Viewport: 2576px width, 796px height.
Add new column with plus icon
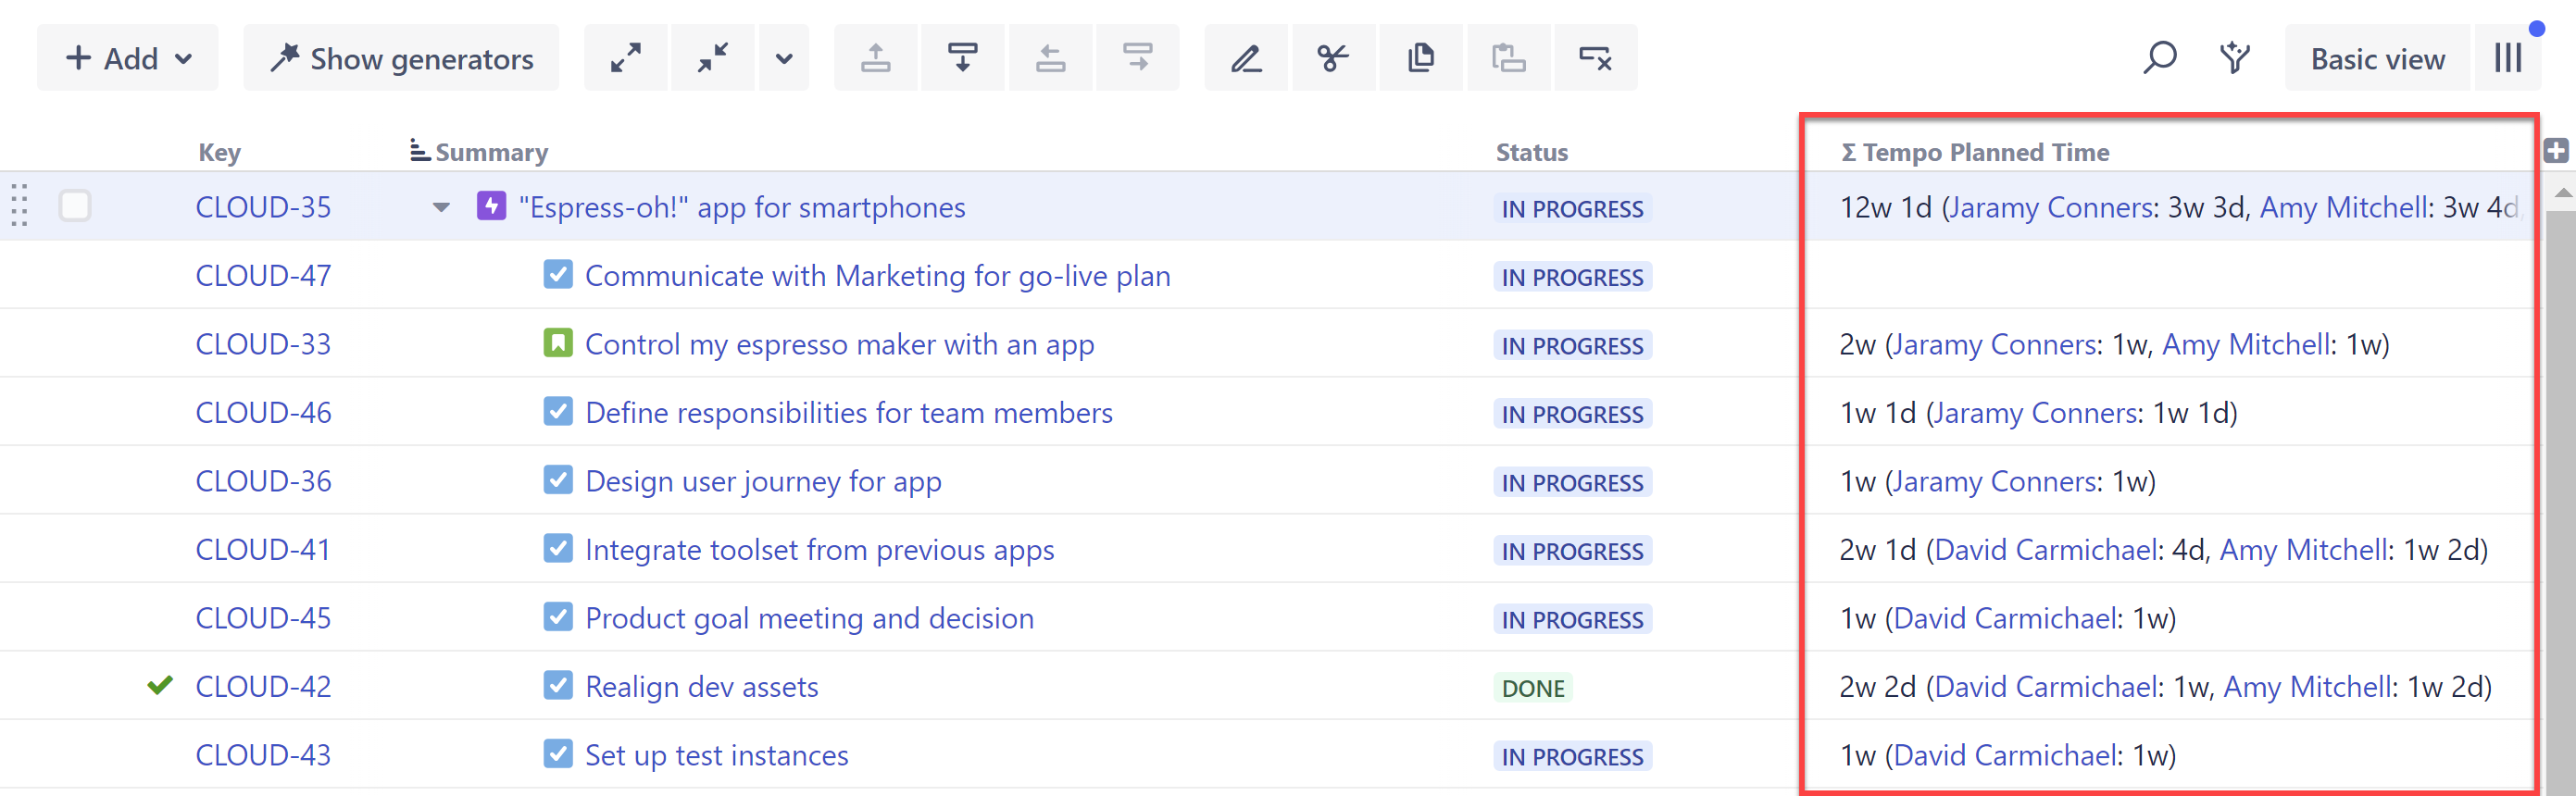pyautogui.click(x=2556, y=151)
